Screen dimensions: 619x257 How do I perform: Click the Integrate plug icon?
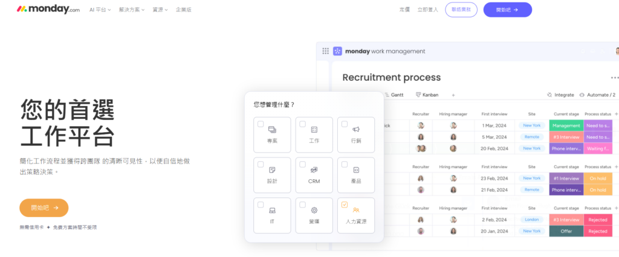point(549,95)
